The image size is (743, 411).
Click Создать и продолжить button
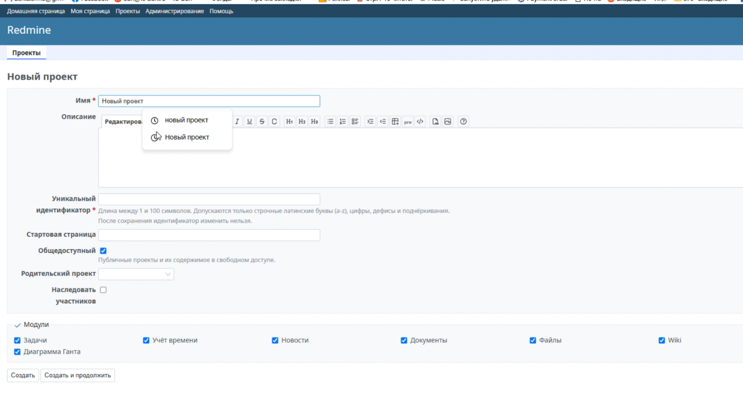coord(78,375)
